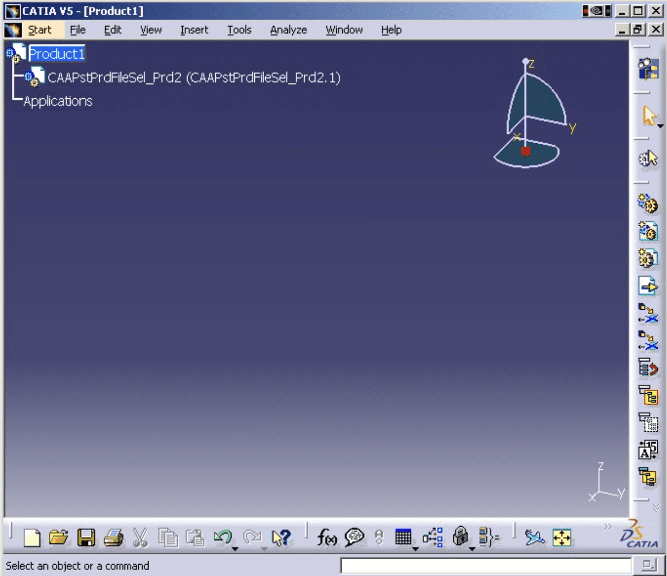Click the gear-with-cursor selection icon
The image size is (667, 576).
click(x=648, y=159)
